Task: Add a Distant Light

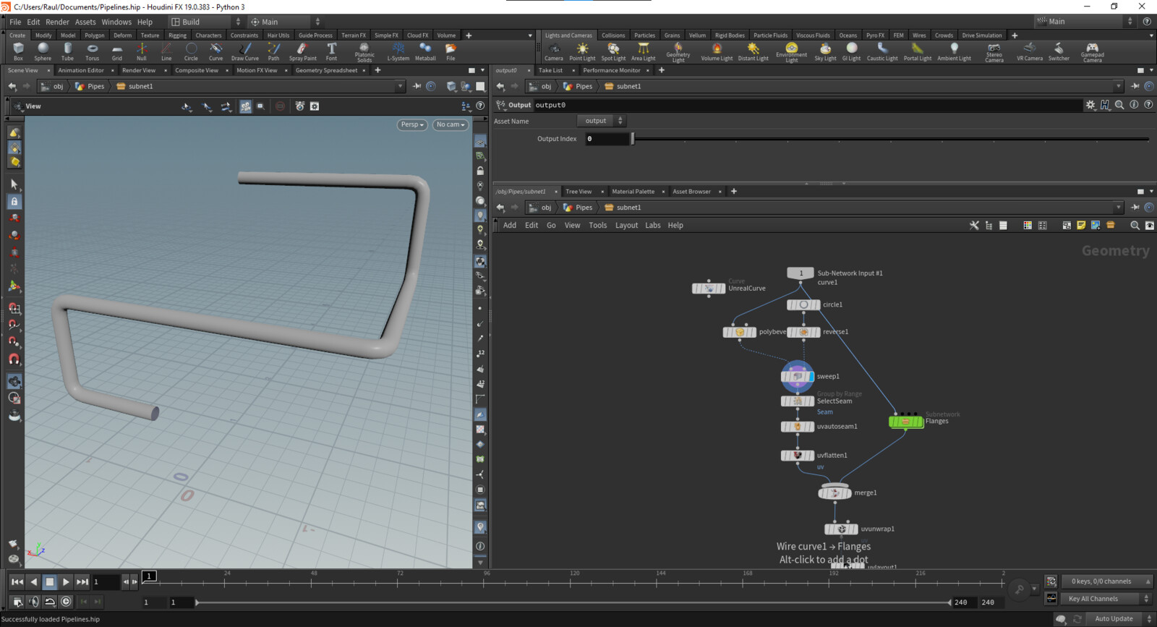Action: coord(753,51)
